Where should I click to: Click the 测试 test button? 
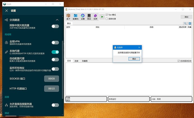pyautogui.click(x=186, y=17)
